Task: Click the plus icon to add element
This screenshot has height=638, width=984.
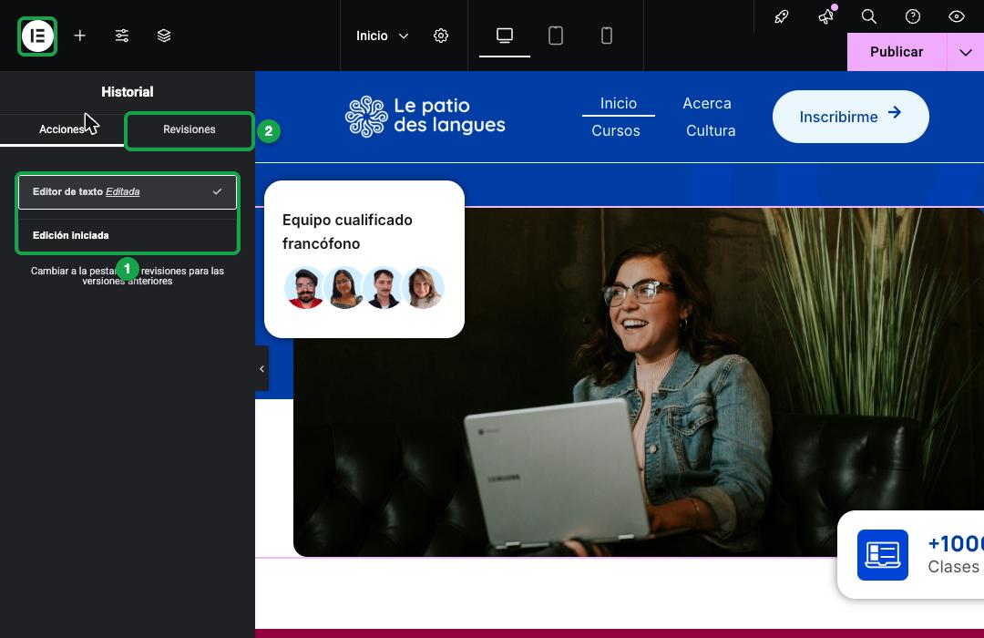Action: tap(79, 36)
